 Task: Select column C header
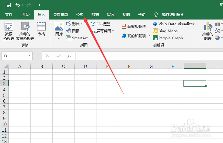click(63, 66)
